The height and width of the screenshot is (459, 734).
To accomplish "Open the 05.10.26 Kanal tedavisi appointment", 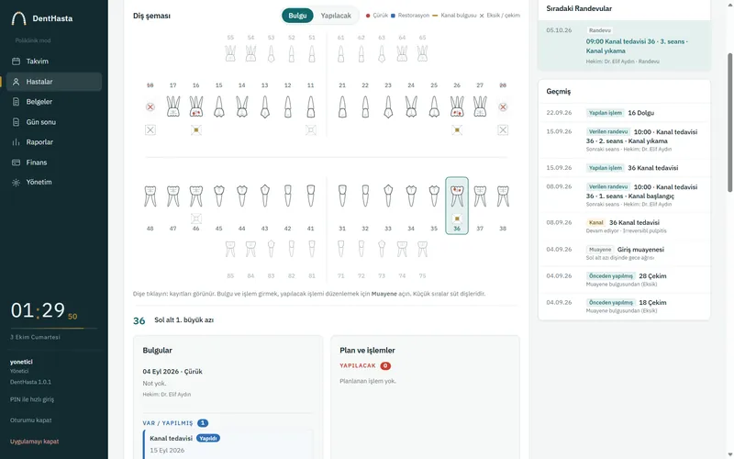I will click(x=624, y=45).
